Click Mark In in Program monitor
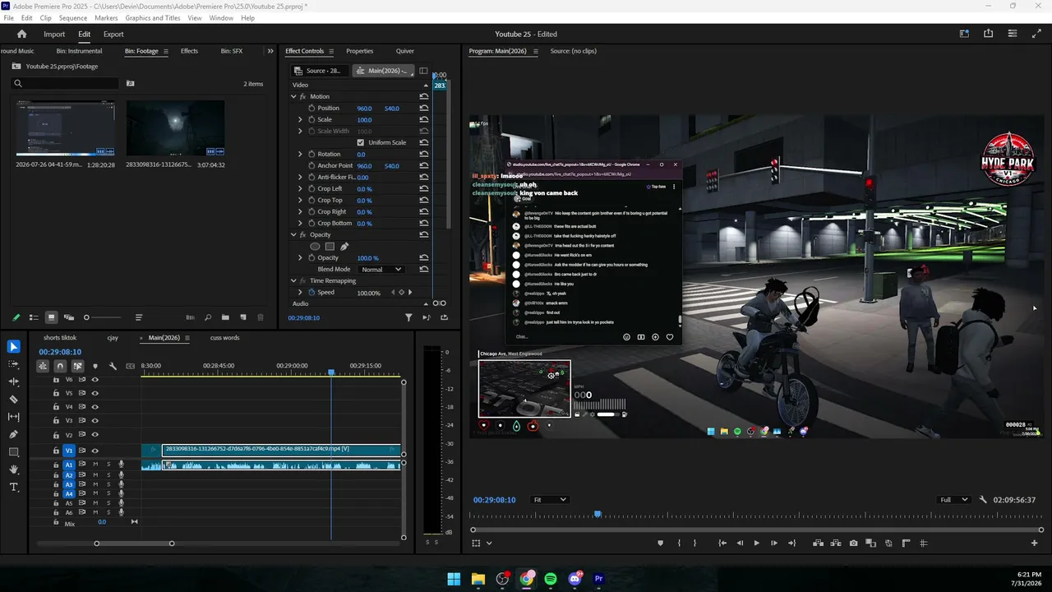Viewport: 1052px width, 592px height. click(x=679, y=543)
